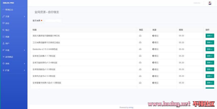This screenshot has width=217, height=109.
Task: Click the EMLOG PRO brand logo
Action: tap(8, 3)
